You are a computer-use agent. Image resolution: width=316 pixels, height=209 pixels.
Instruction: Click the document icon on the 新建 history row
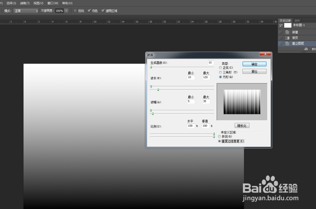287,32
